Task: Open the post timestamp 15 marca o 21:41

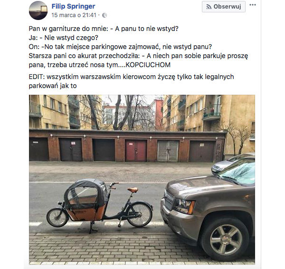Action: coord(74,15)
